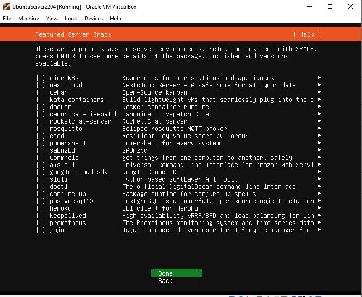Click 'CLI client for Heroku' description
The width and height of the screenshot is (362, 297).
(160, 208)
